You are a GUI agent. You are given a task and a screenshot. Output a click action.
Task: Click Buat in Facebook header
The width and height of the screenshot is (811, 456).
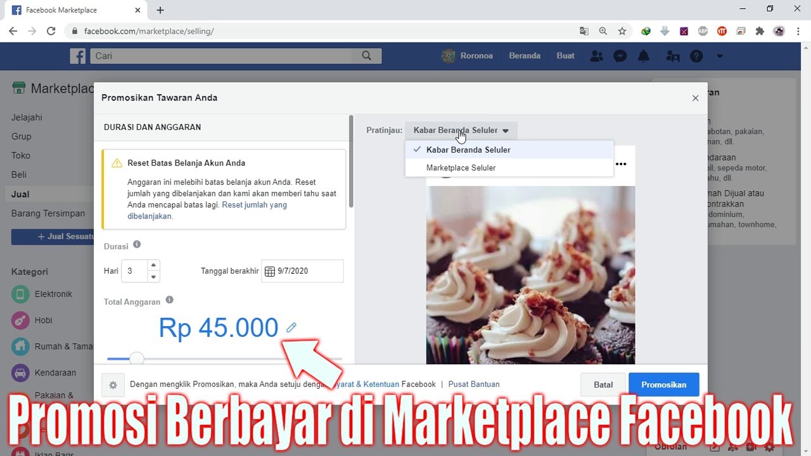tap(566, 56)
